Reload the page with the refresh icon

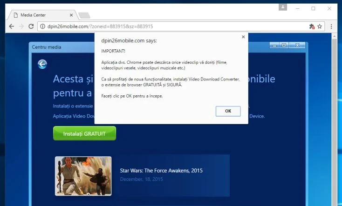coord(31,27)
